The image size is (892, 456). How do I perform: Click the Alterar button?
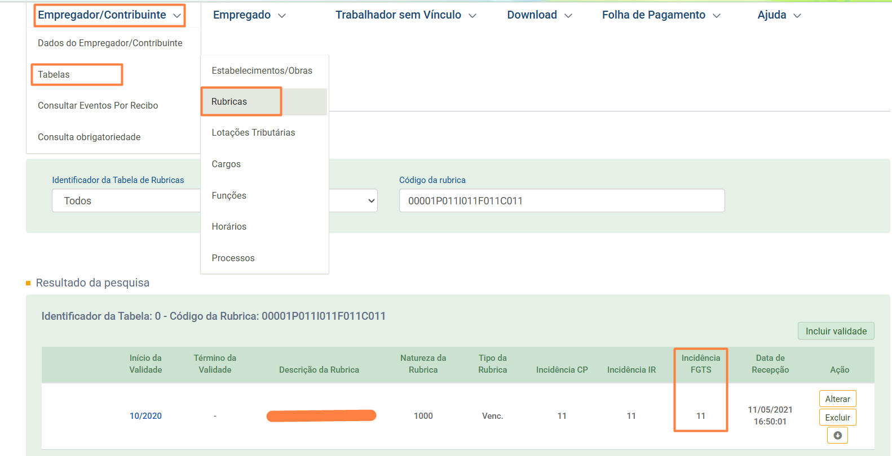837,399
